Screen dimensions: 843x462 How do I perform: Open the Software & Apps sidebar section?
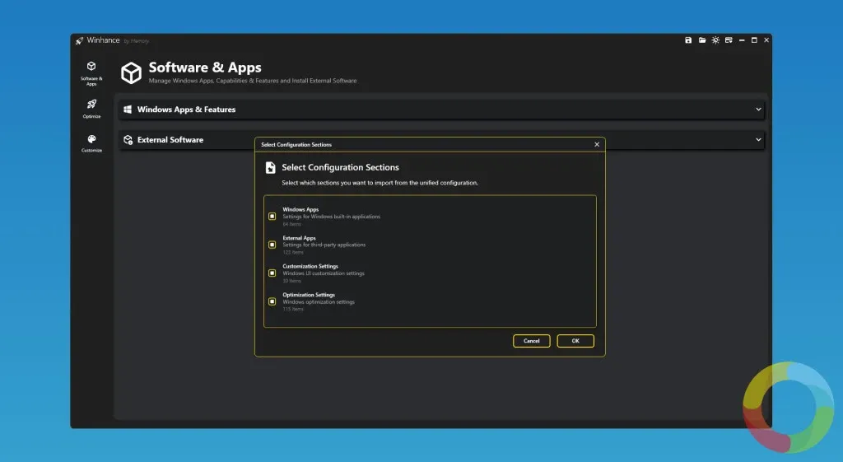coord(91,73)
